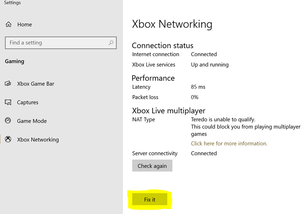
Task: Click the Fix it button
Action: click(x=150, y=199)
